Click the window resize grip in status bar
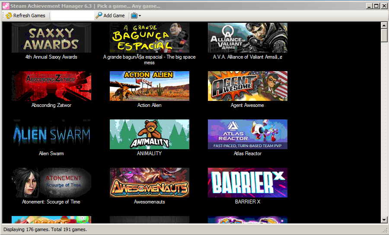Image resolution: width=389 pixels, height=235 pixels. (x=385, y=231)
